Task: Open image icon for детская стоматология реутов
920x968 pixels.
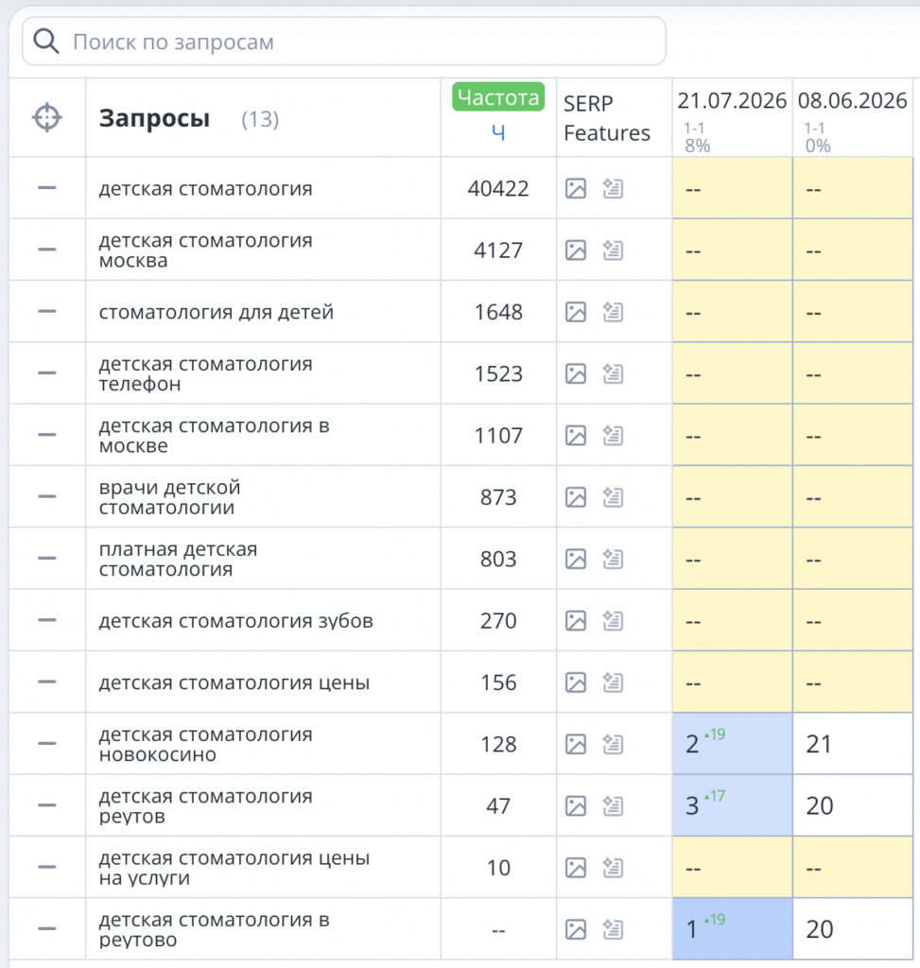Action: point(576,805)
